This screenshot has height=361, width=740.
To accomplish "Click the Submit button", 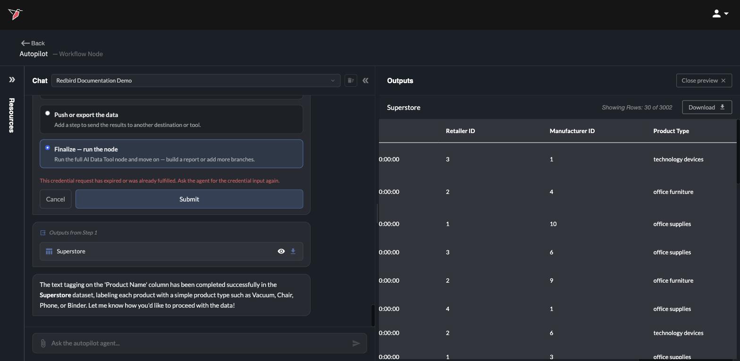I will 189,199.
